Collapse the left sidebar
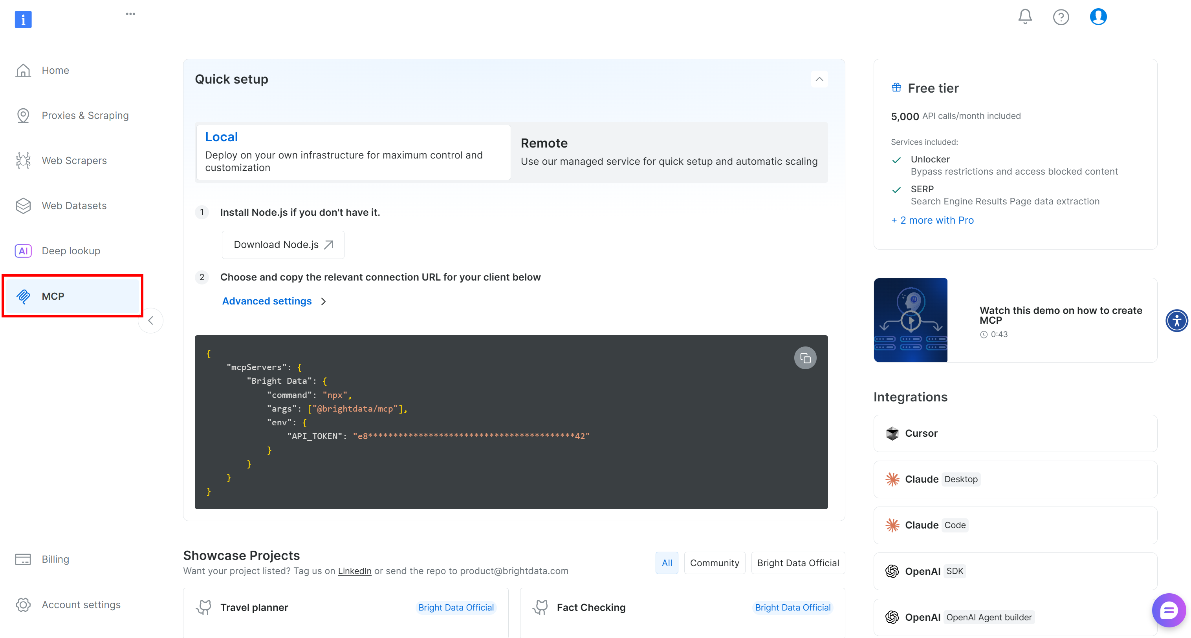The image size is (1191, 638). (x=151, y=321)
